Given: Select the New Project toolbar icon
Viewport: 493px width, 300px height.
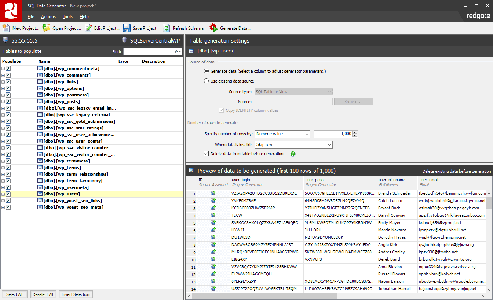Looking at the screenshot, I should (x=6, y=28).
